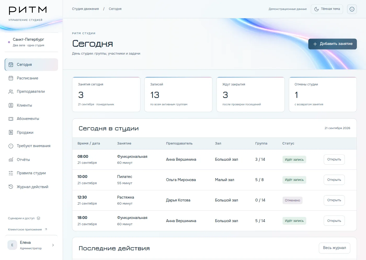Click the chart icon for Отчёты

click(11, 160)
